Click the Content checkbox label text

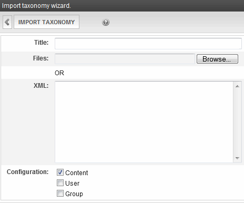click(x=77, y=173)
